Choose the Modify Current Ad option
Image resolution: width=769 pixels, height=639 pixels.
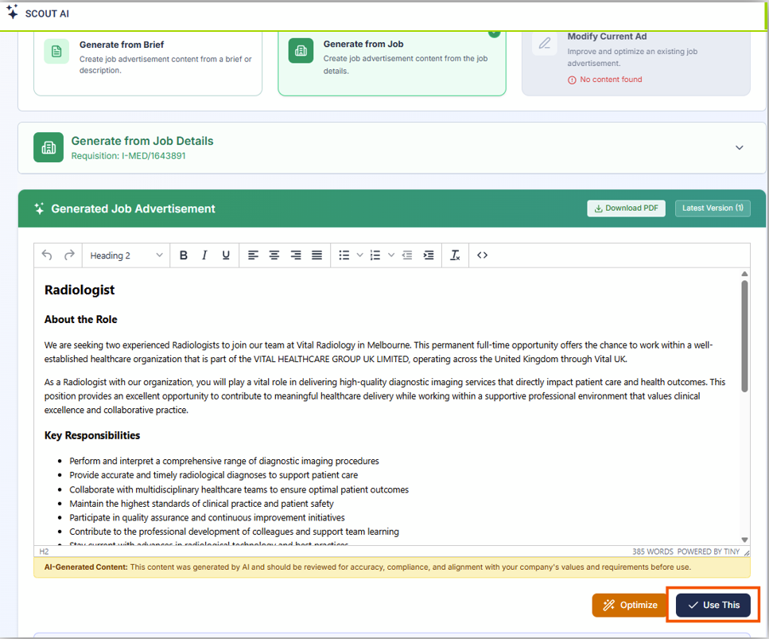pyautogui.click(x=635, y=57)
